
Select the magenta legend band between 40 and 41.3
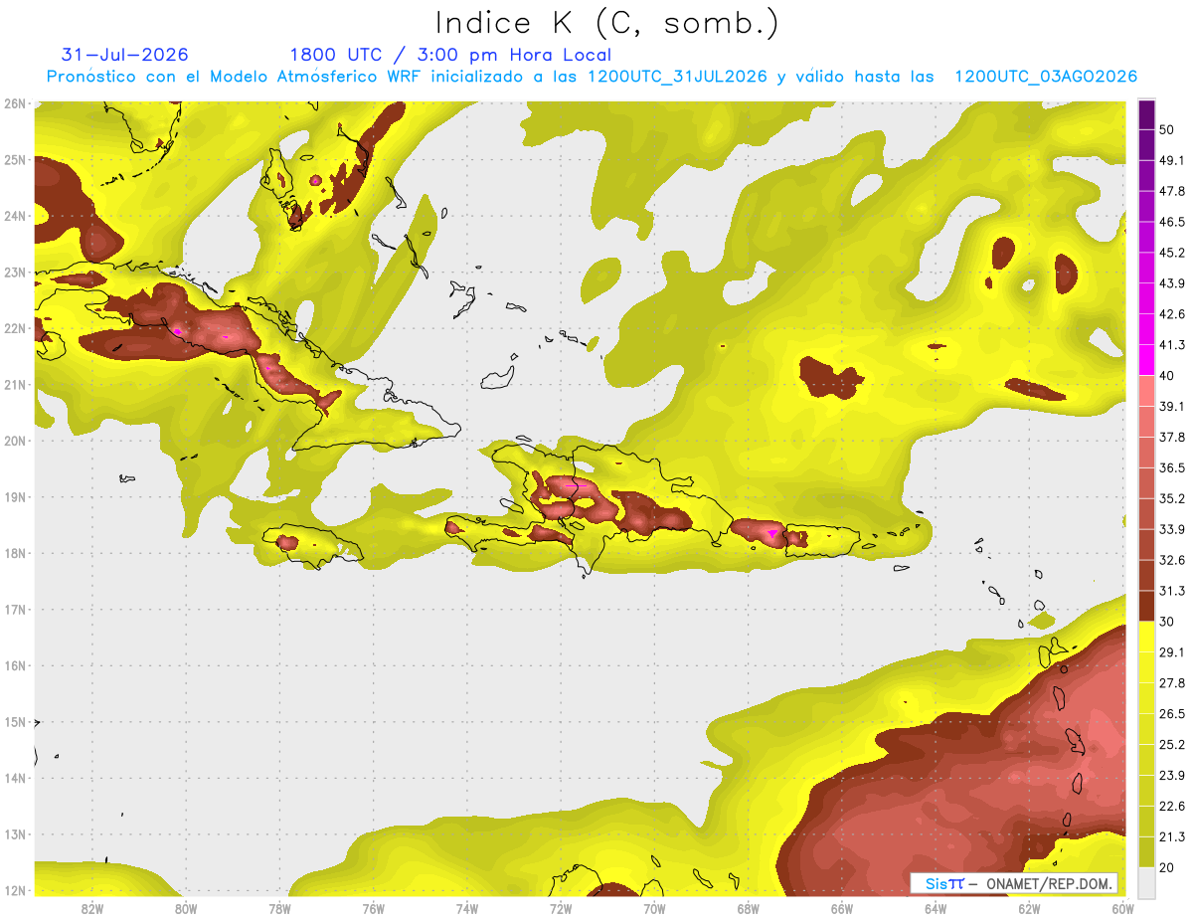[1146, 360]
